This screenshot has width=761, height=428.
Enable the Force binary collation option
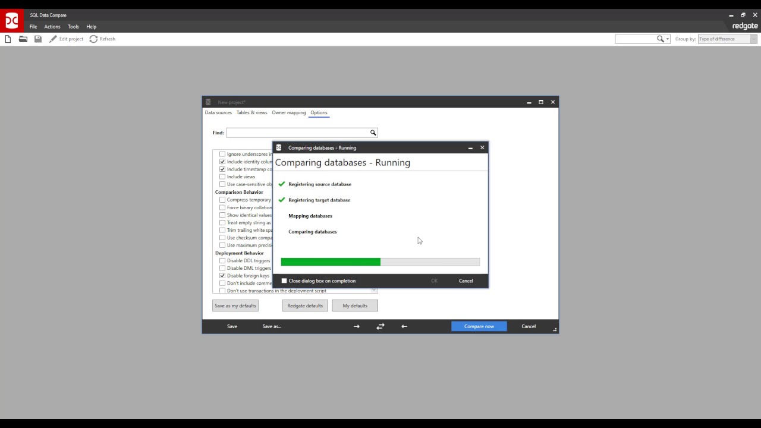coord(222,208)
